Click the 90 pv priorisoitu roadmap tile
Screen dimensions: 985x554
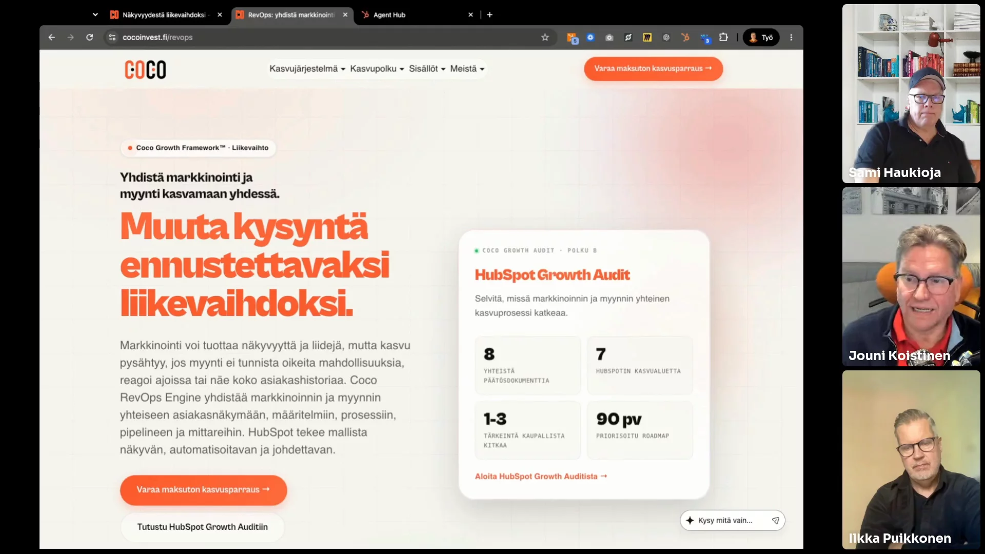tap(640, 430)
